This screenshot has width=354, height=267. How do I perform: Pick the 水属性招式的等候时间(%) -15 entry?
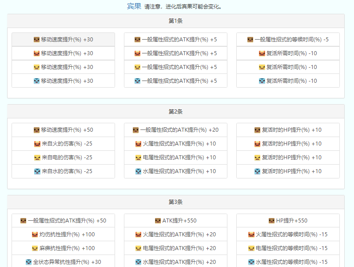[x=288, y=262]
